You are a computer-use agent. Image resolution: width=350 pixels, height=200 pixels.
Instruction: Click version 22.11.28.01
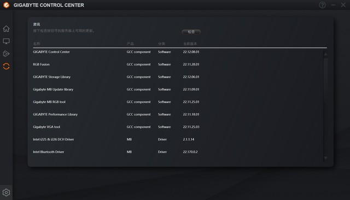pos(191,64)
